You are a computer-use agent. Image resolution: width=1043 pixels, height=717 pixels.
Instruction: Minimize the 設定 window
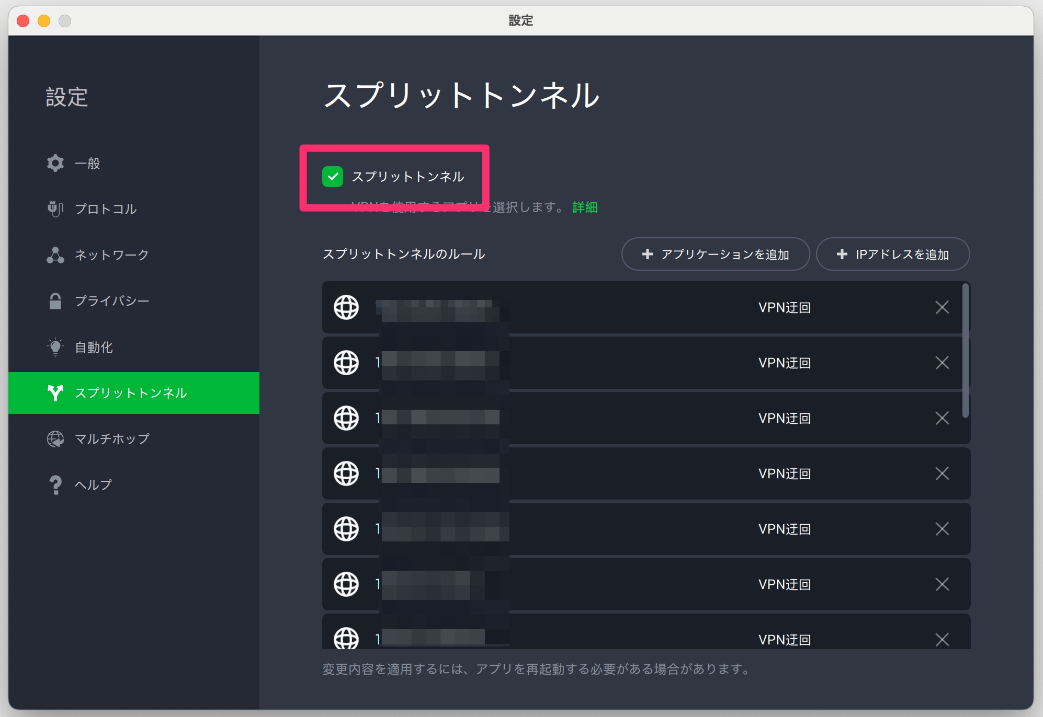44,21
